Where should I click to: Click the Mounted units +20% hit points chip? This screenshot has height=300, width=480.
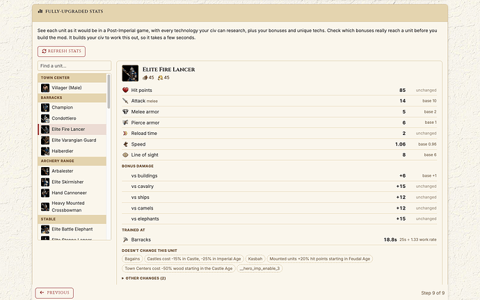(319, 259)
